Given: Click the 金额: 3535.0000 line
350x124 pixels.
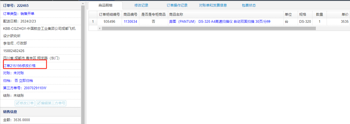Looking at the screenshot, I should click(17, 120).
